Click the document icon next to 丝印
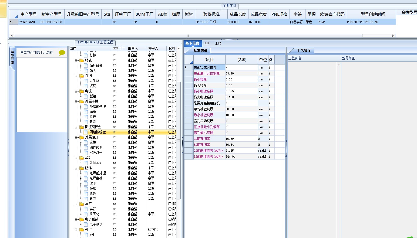417x238 pixels. pyautogui.click(x=86, y=183)
